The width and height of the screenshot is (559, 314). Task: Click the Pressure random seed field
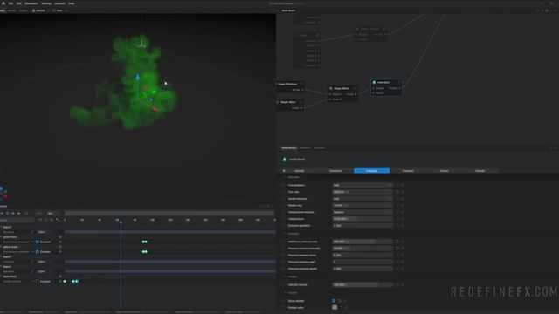[x=362, y=262]
